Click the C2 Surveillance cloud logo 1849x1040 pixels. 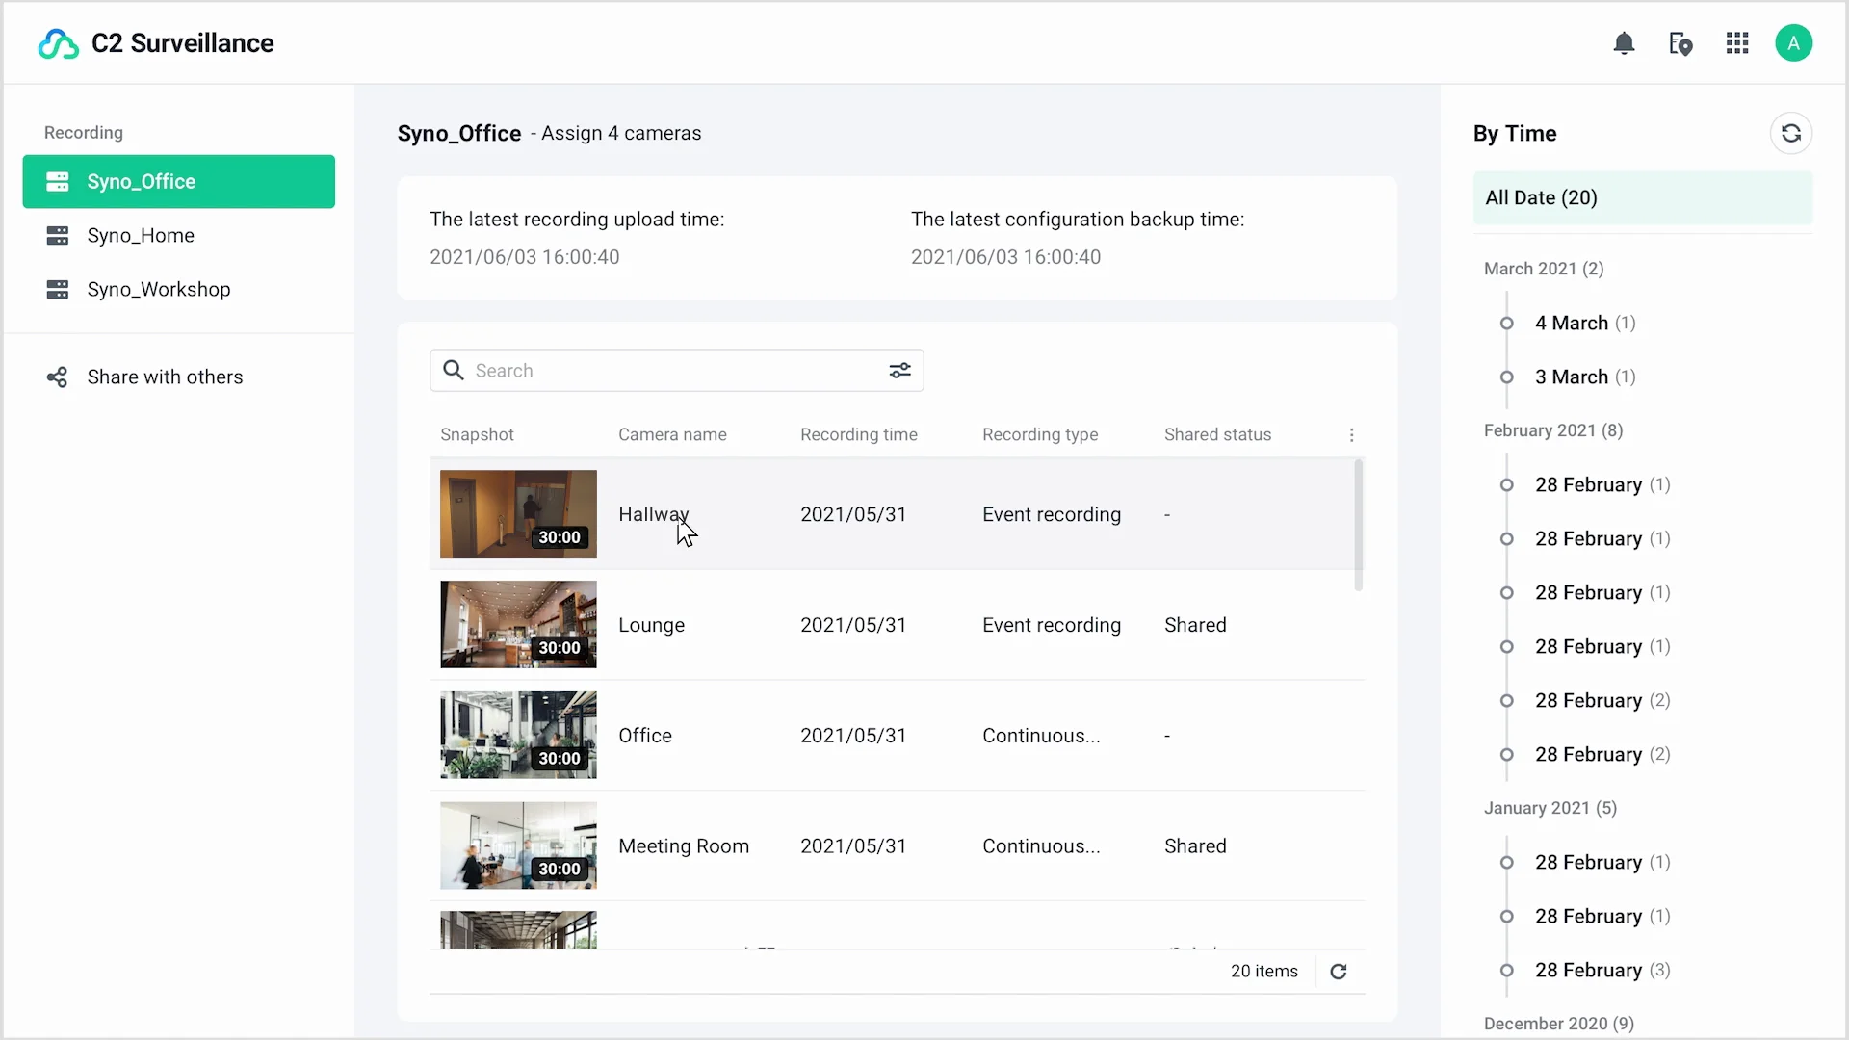(58, 43)
